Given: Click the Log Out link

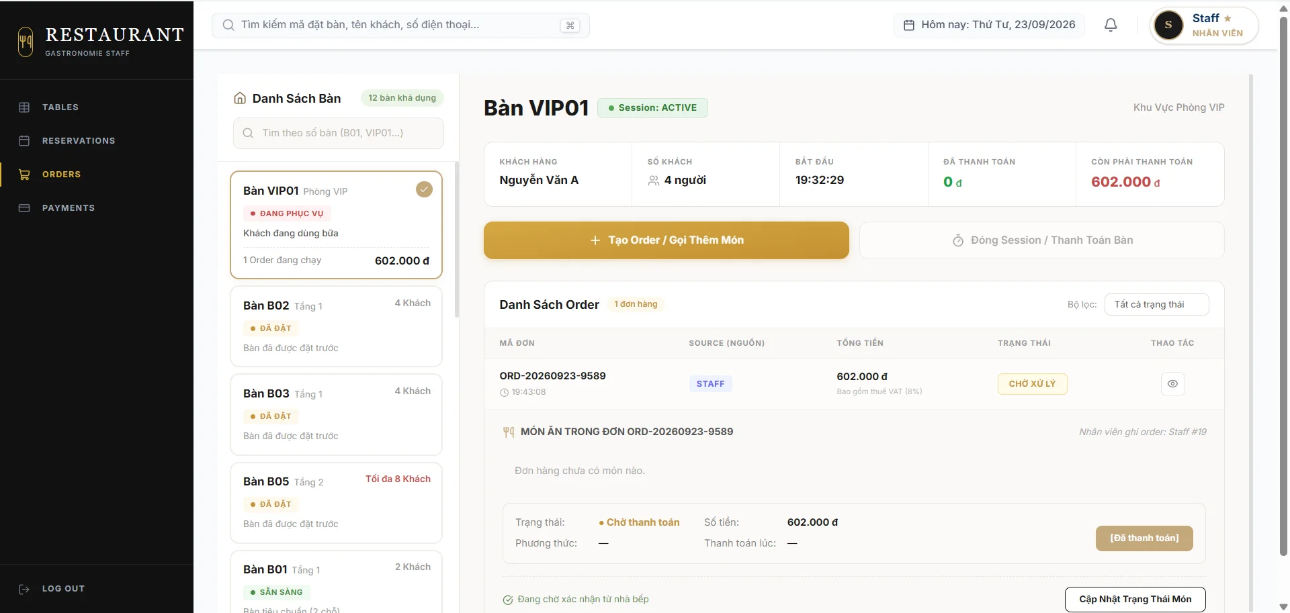Looking at the screenshot, I should click(x=63, y=589).
